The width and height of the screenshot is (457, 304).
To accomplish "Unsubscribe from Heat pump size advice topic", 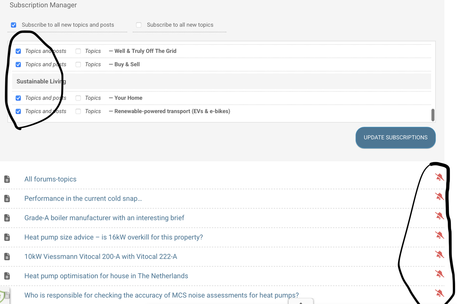I will tap(439, 235).
